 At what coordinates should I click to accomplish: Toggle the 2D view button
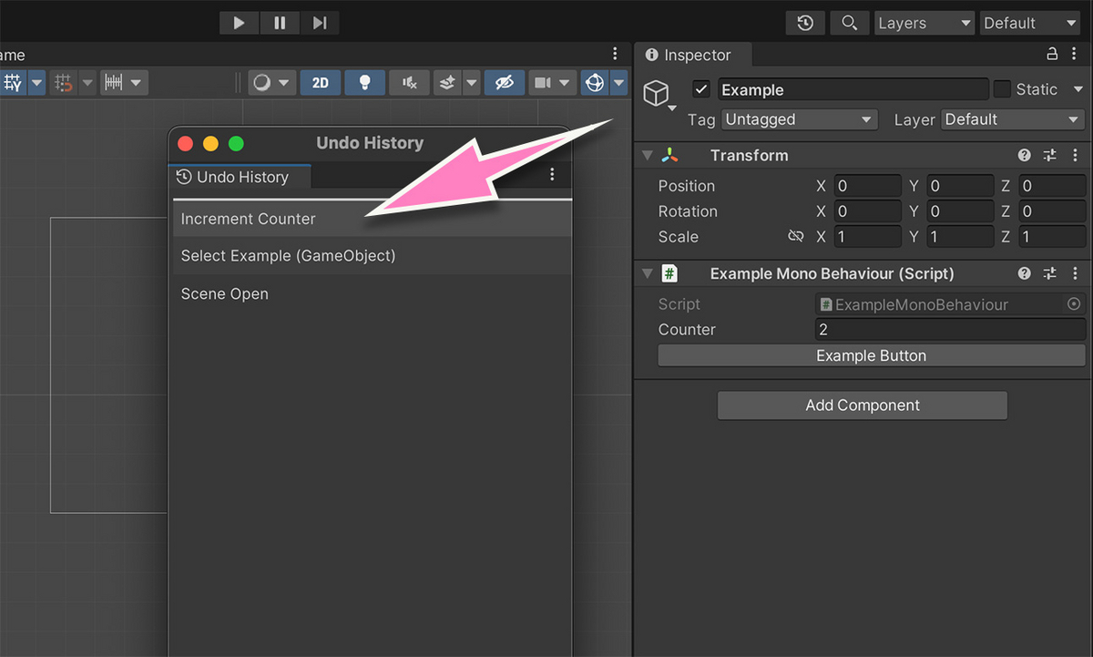[x=321, y=83]
